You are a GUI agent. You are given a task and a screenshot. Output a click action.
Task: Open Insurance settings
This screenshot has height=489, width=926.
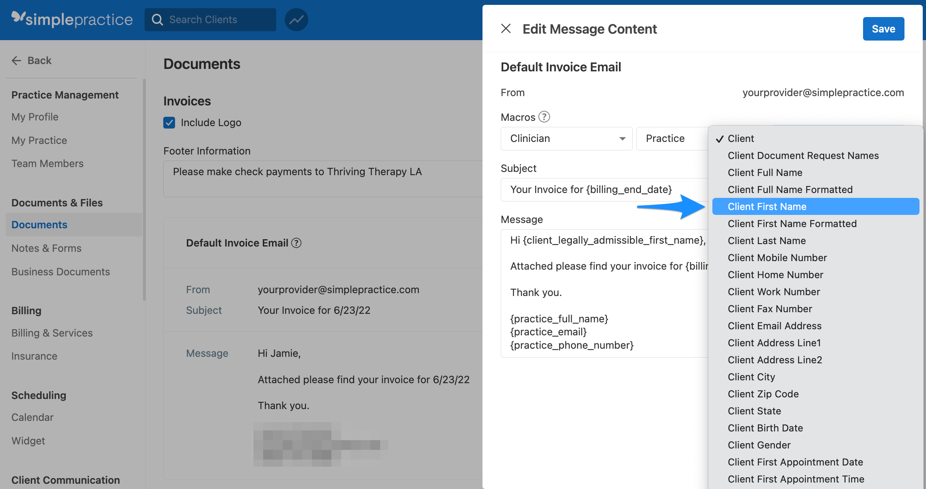coord(34,356)
